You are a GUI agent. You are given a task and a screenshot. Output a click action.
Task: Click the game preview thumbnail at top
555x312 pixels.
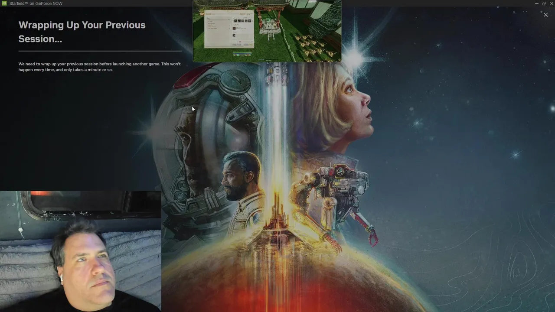(267, 31)
